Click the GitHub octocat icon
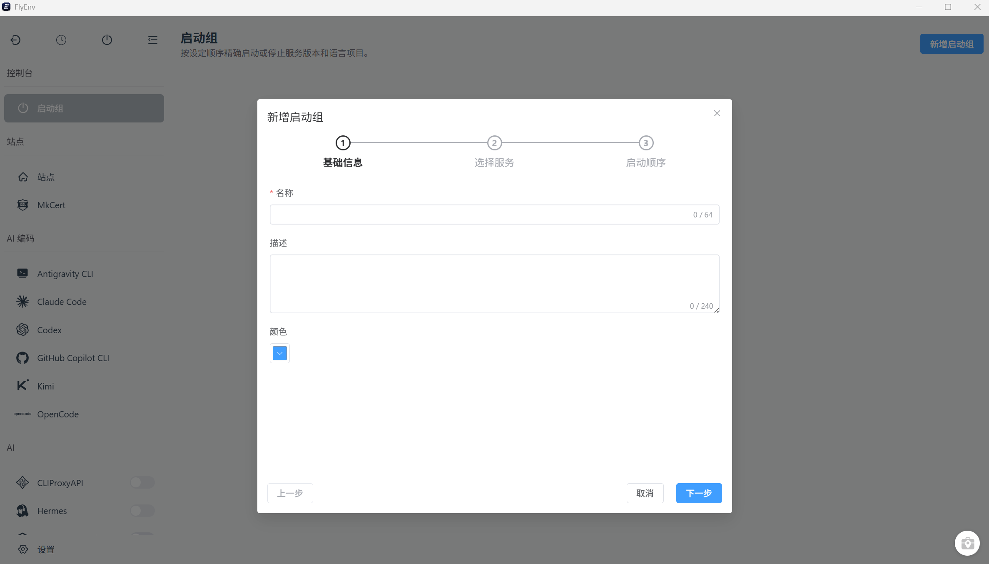The height and width of the screenshot is (564, 989). pyautogui.click(x=22, y=358)
